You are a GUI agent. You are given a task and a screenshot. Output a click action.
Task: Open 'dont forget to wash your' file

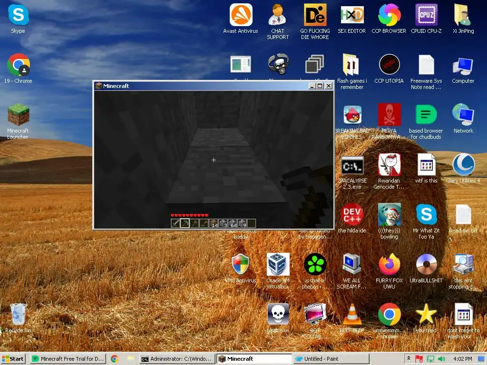(x=463, y=322)
